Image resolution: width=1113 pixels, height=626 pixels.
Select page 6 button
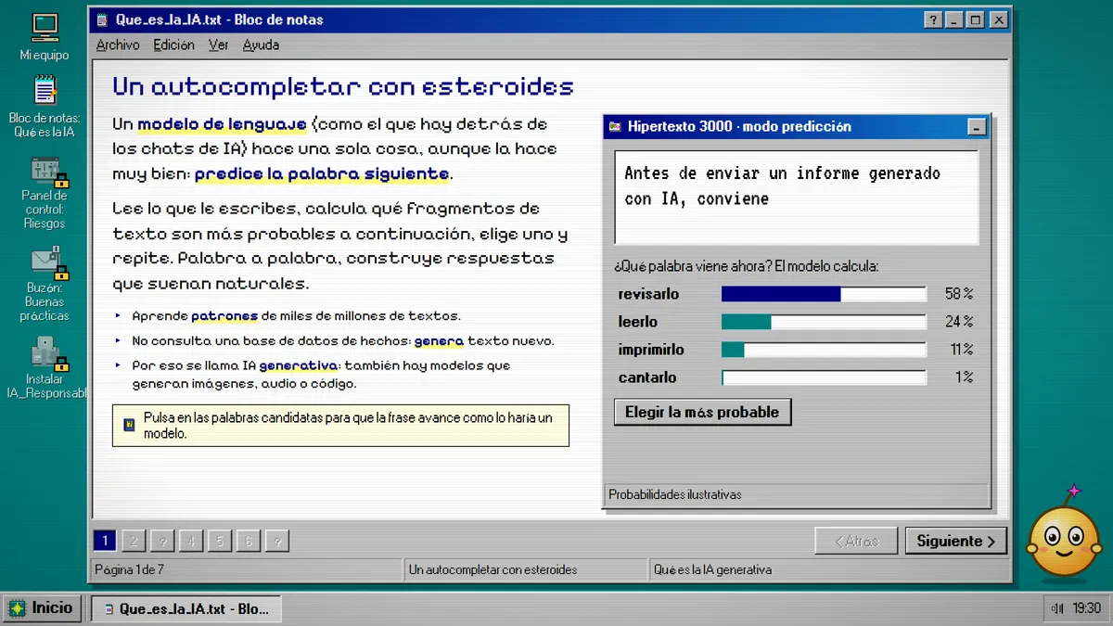coord(249,541)
